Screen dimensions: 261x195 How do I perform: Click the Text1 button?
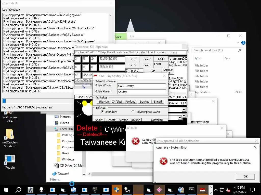click(x=132, y=59)
